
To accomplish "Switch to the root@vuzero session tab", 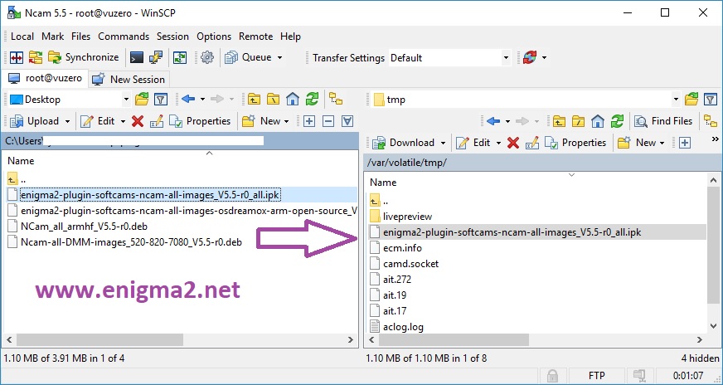I will [x=45, y=78].
